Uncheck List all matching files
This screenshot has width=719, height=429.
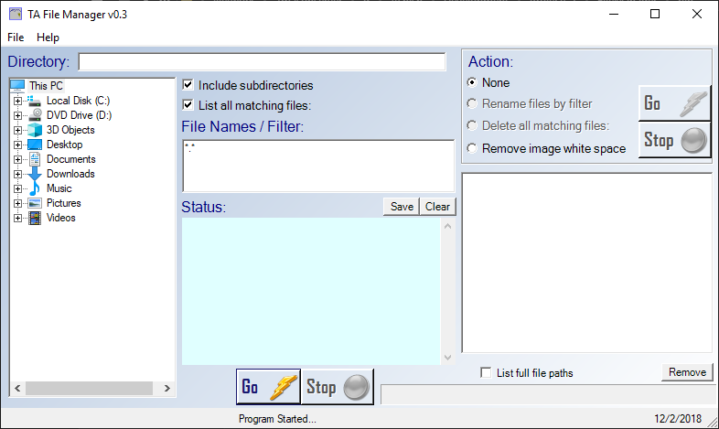[x=188, y=105]
